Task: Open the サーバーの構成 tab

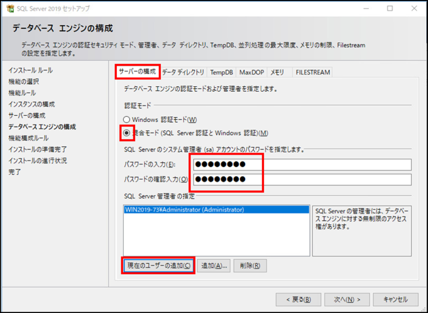Action: tap(137, 72)
